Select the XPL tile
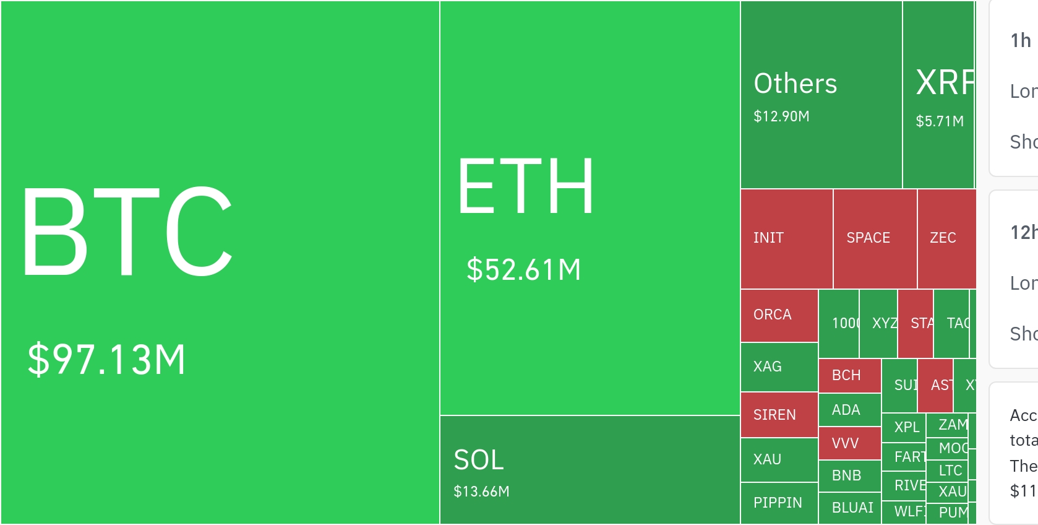The image size is (1038, 525). (x=904, y=427)
